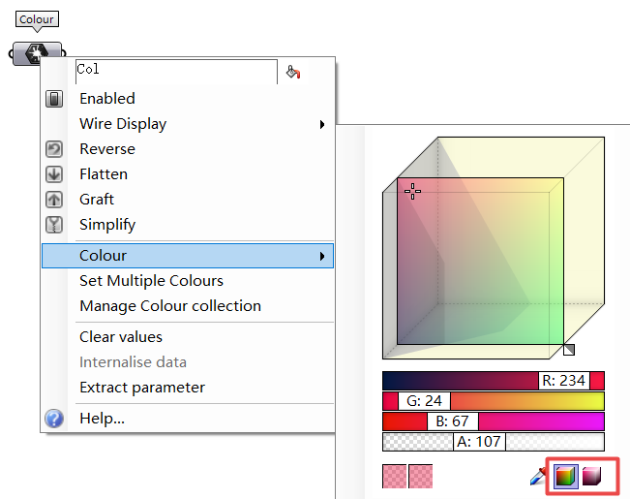
Task: Click the Col name text field
Action: [x=176, y=72]
